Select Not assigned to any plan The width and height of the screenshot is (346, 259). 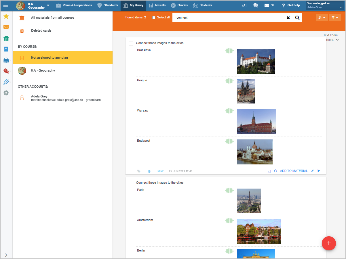pos(62,57)
